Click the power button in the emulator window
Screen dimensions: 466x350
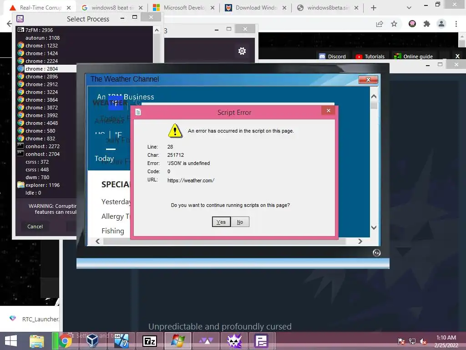click(376, 252)
